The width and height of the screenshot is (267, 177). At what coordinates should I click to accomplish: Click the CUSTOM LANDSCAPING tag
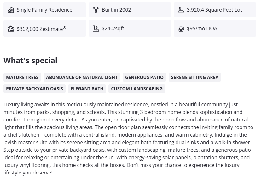click(x=137, y=89)
